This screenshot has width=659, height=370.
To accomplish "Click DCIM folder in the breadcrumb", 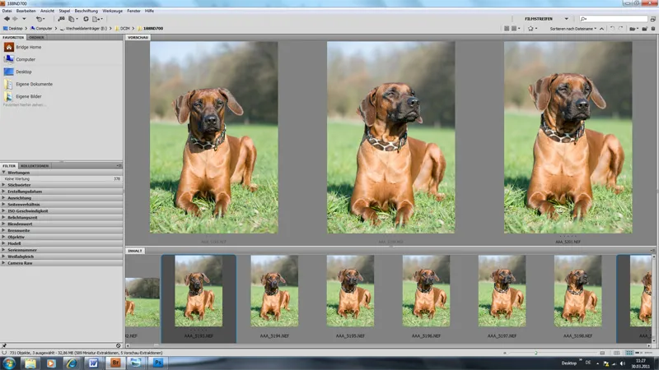I will tap(122, 29).
